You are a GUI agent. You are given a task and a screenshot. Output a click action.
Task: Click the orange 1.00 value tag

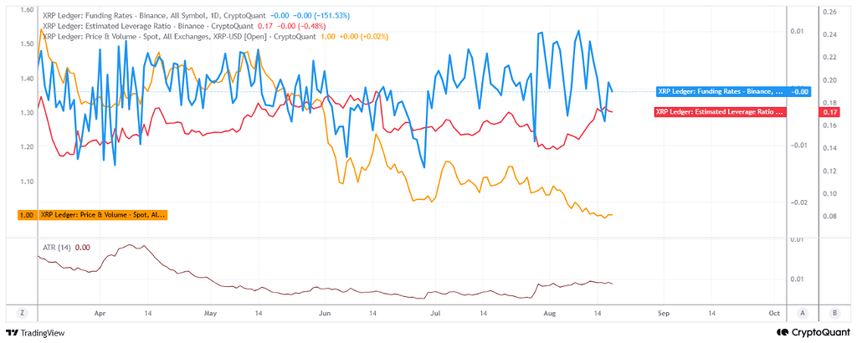pyautogui.click(x=28, y=215)
